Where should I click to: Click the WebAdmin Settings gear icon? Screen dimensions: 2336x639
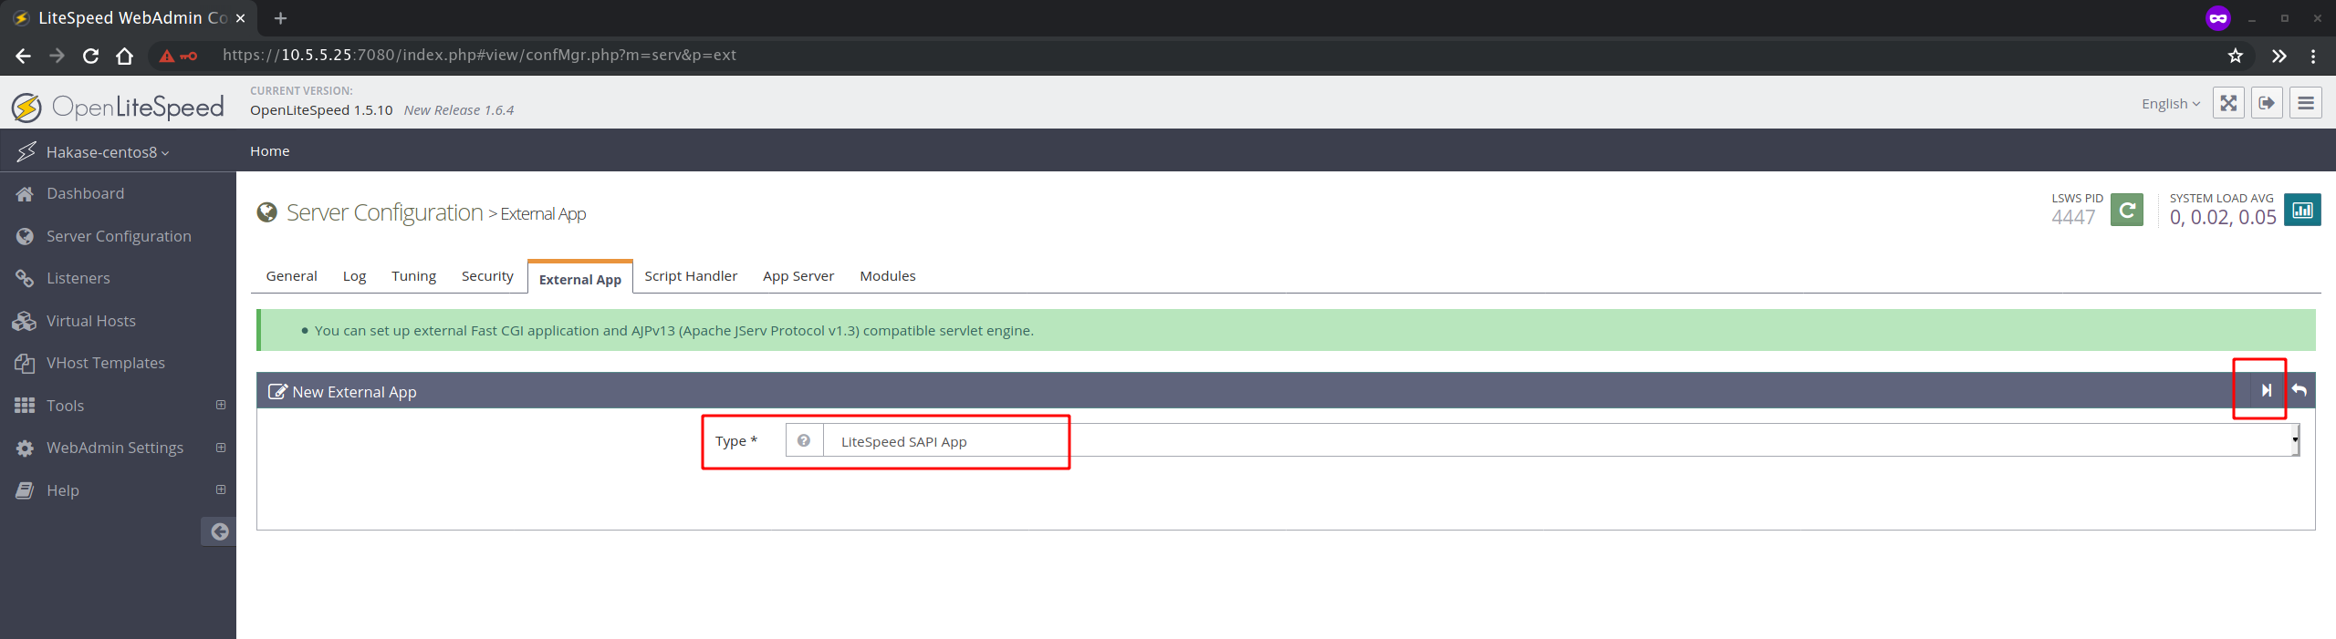point(25,448)
